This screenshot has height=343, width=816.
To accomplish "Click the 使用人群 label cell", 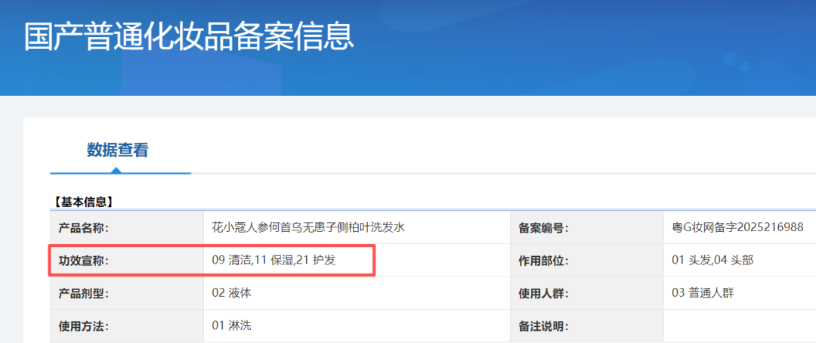I will click(543, 293).
